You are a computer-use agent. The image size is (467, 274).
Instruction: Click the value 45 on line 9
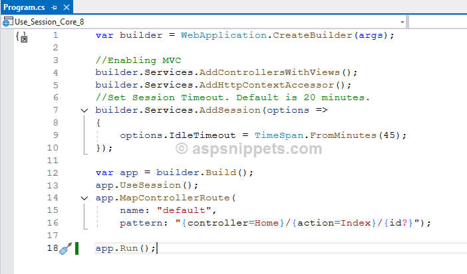(389, 135)
